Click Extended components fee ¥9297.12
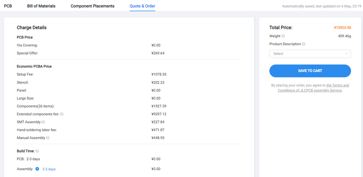This screenshot has width=363, height=177. tap(159, 114)
